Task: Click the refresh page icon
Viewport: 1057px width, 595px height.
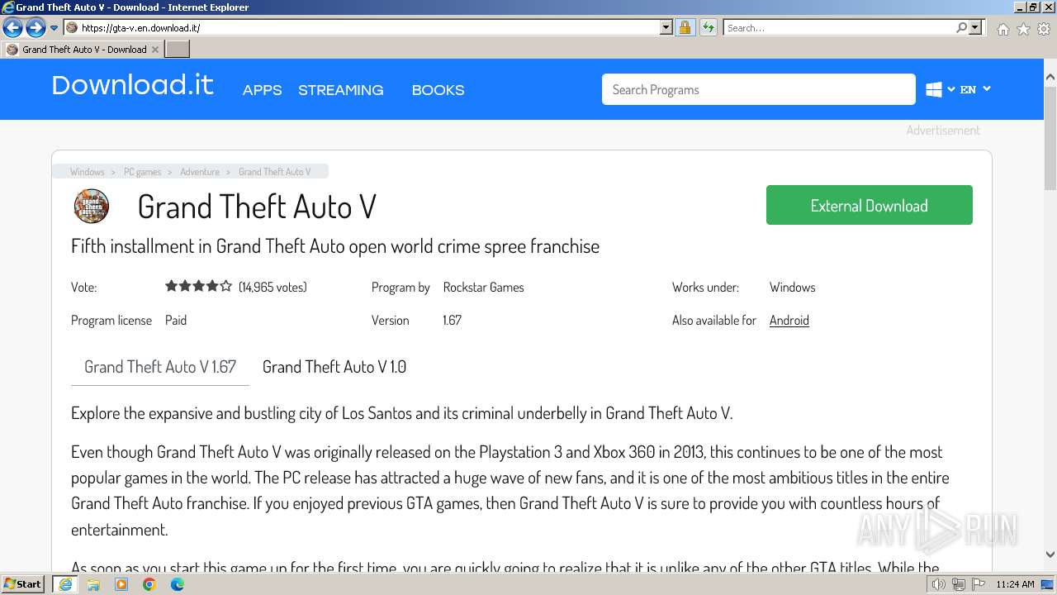Action: 708,27
